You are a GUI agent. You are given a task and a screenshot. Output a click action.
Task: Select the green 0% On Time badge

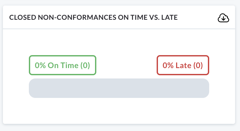click(63, 65)
